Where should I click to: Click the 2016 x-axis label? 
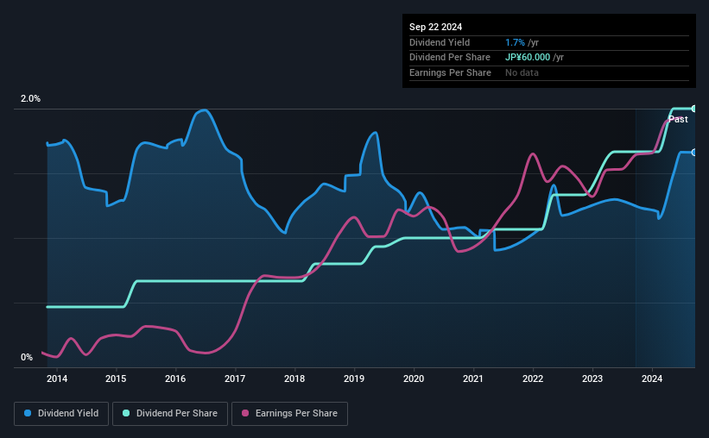pos(175,379)
